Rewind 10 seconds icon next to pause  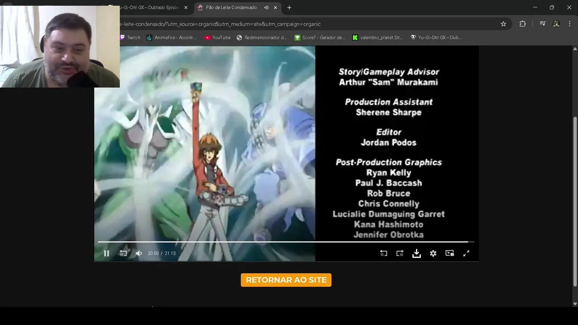pyautogui.click(x=123, y=253)
